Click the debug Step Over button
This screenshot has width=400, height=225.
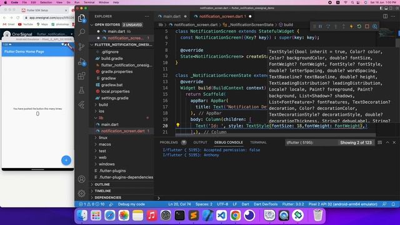(x=328, y=26)
